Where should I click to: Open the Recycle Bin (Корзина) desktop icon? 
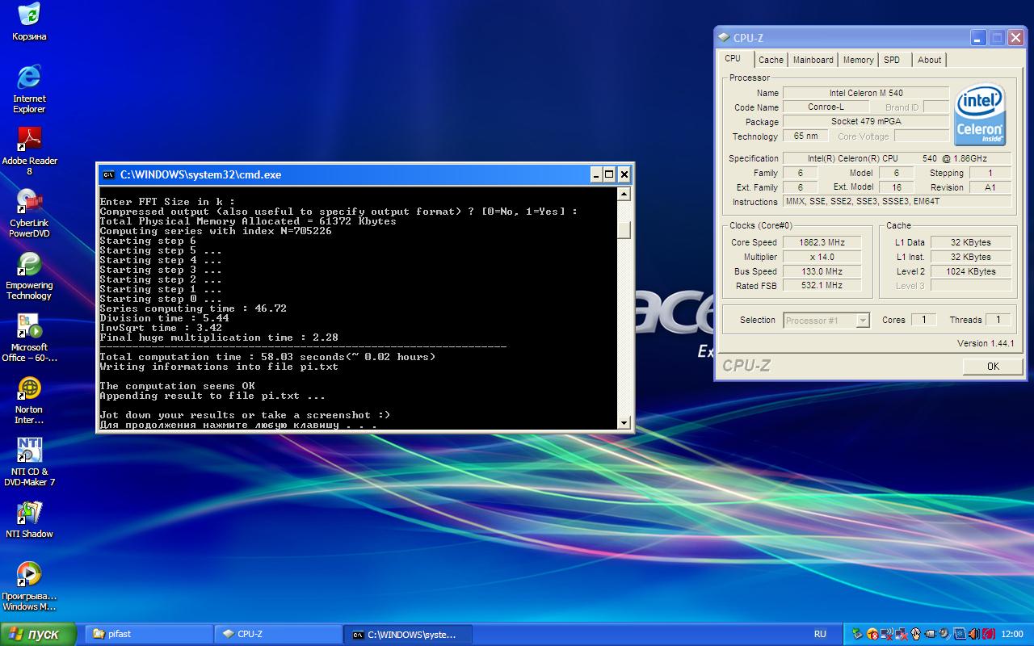(x=29, y=22)
